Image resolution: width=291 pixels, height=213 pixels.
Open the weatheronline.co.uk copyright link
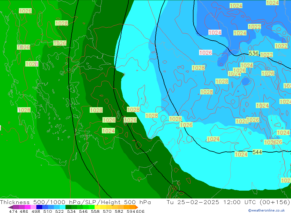click(267, 210)
